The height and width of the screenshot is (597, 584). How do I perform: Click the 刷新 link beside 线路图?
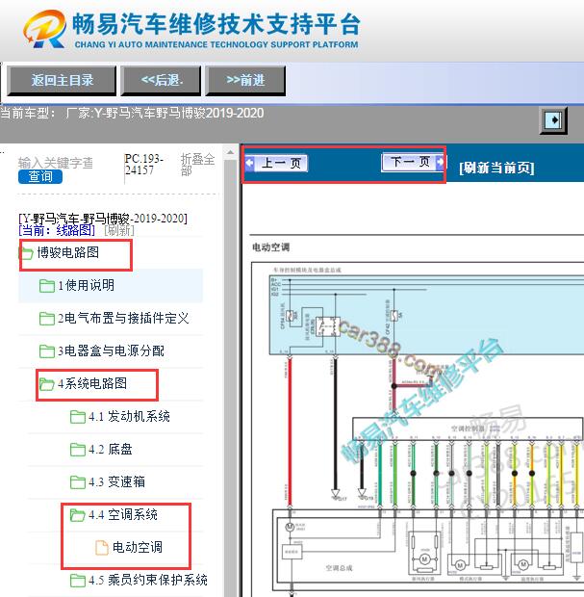[x=119, y=230]
